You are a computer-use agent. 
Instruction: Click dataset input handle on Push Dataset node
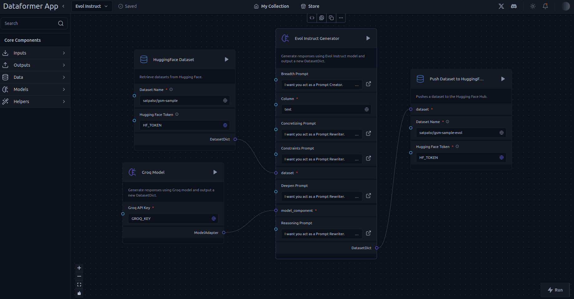coord(411,109)
